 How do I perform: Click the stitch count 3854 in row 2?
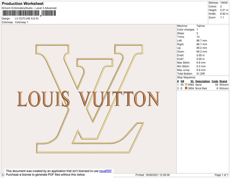pos(191,88)
